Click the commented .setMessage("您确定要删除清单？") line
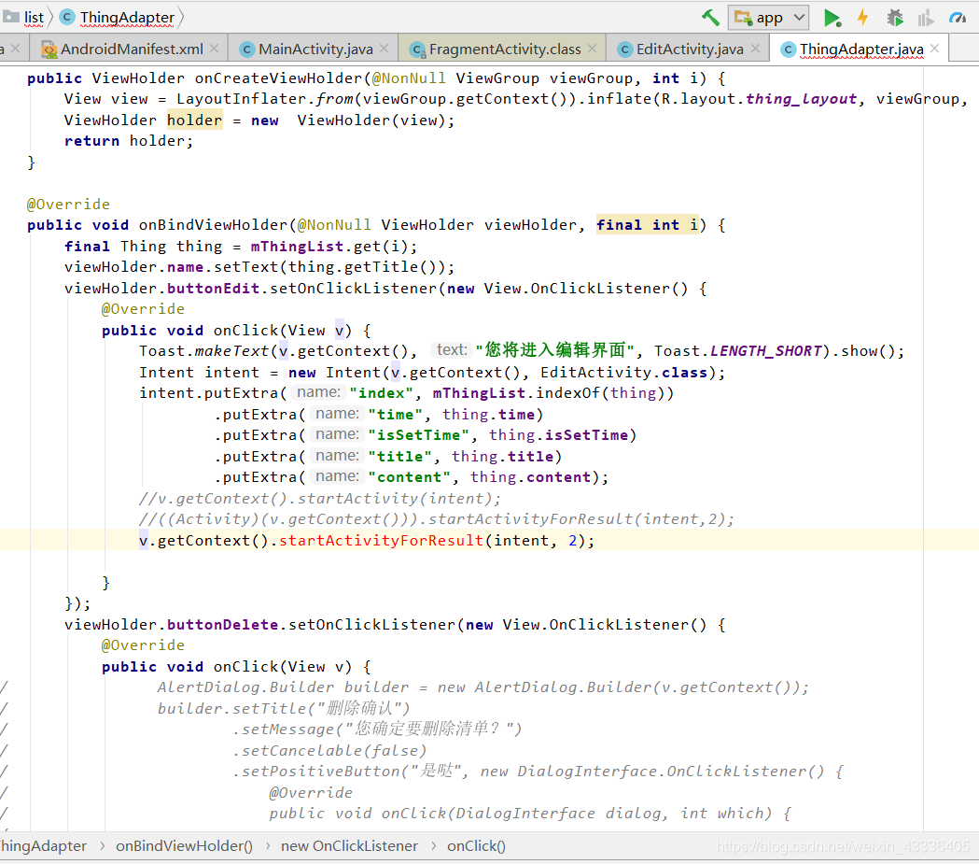 tap(376, 729)
